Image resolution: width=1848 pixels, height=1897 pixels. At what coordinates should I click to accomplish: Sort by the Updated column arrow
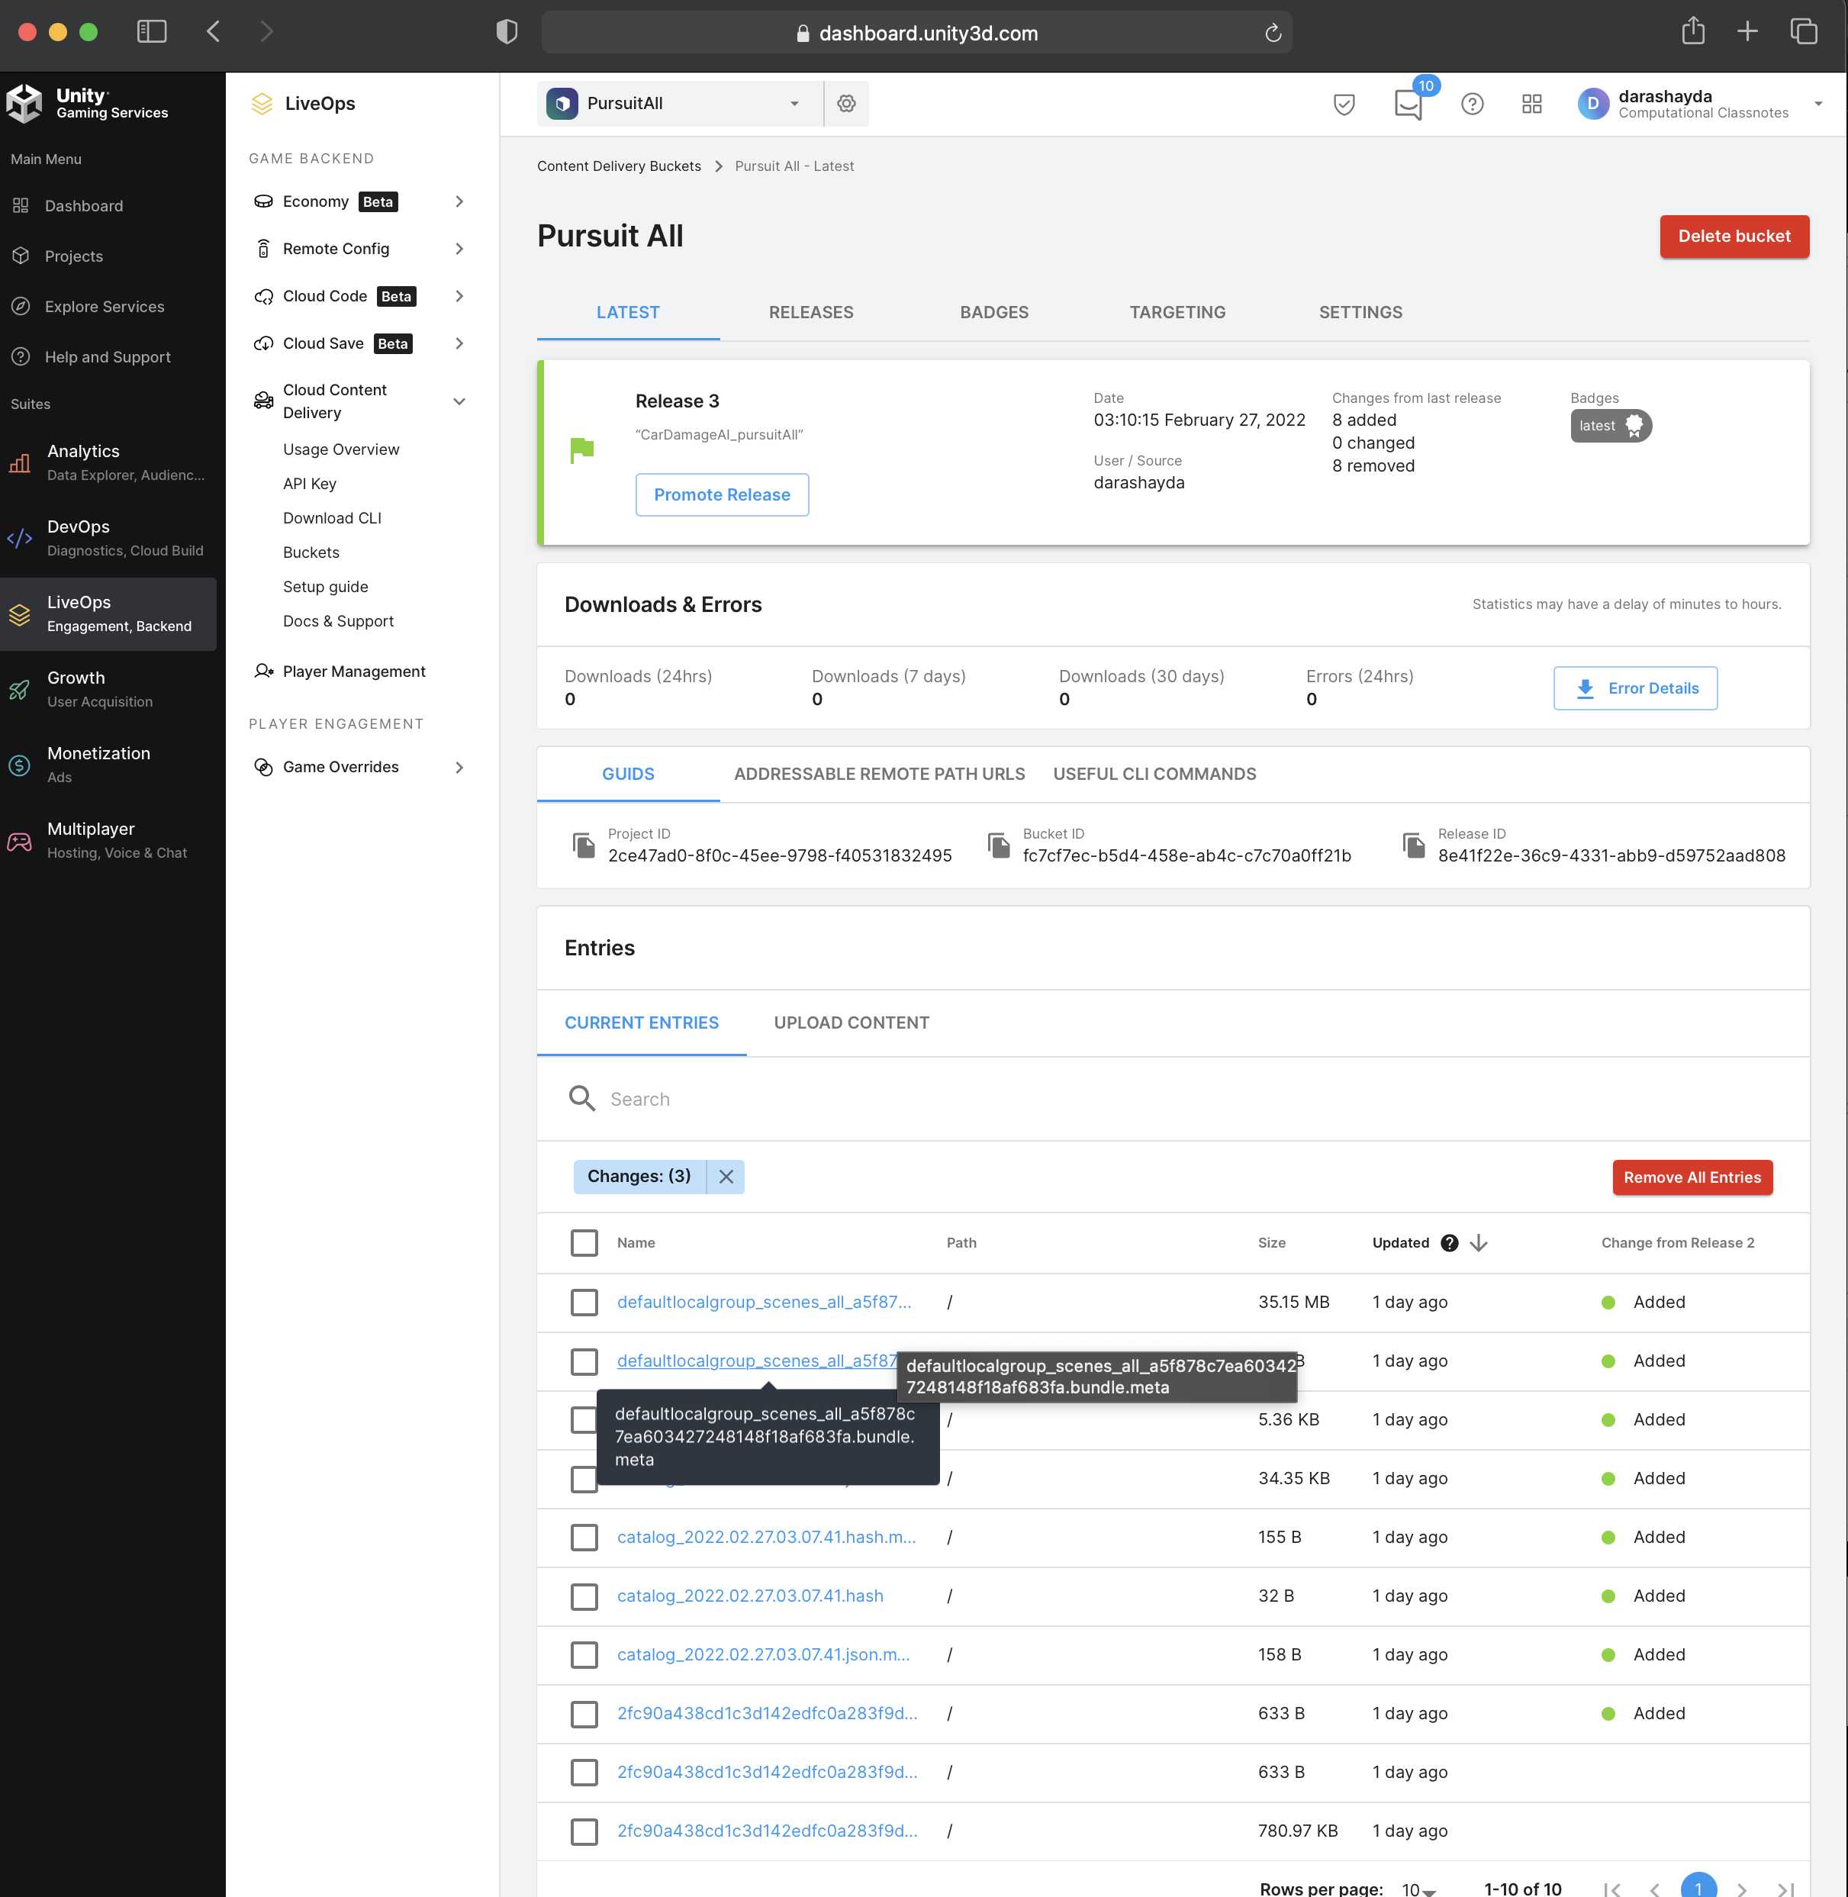[1478, 1242]
